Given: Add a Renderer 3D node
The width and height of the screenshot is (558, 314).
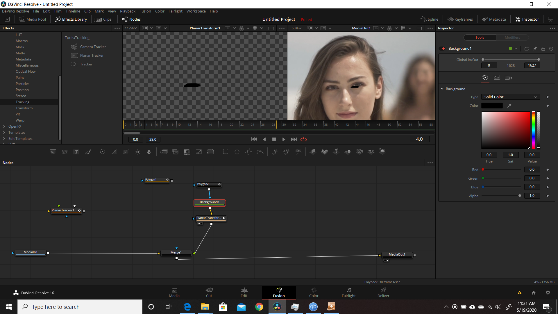Looking at the screenshot, I should tap(383, 151).
